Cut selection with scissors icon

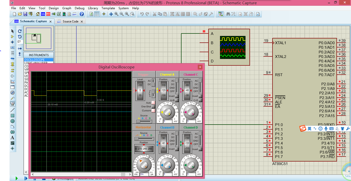click(x=154, y=14)
